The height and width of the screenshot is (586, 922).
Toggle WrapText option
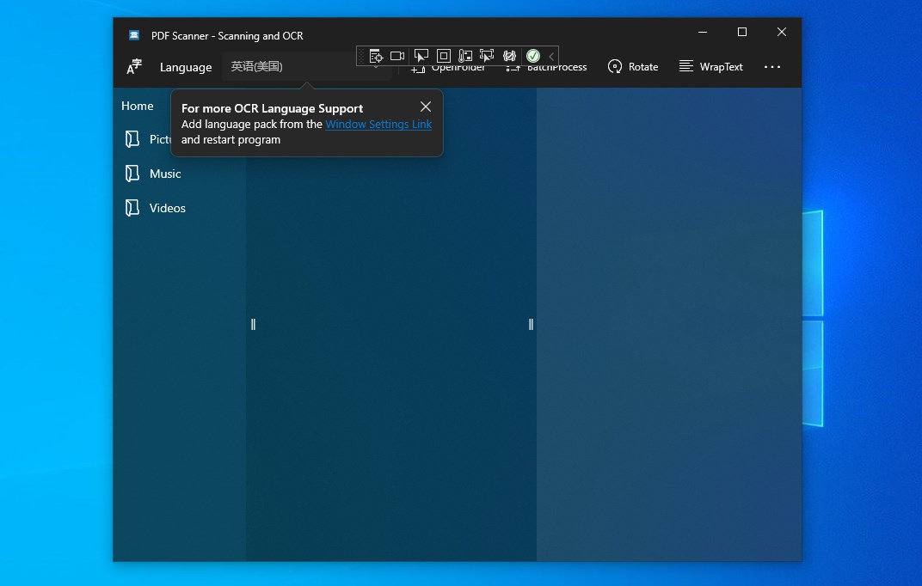pyautogui.click(x=711, y=67)
